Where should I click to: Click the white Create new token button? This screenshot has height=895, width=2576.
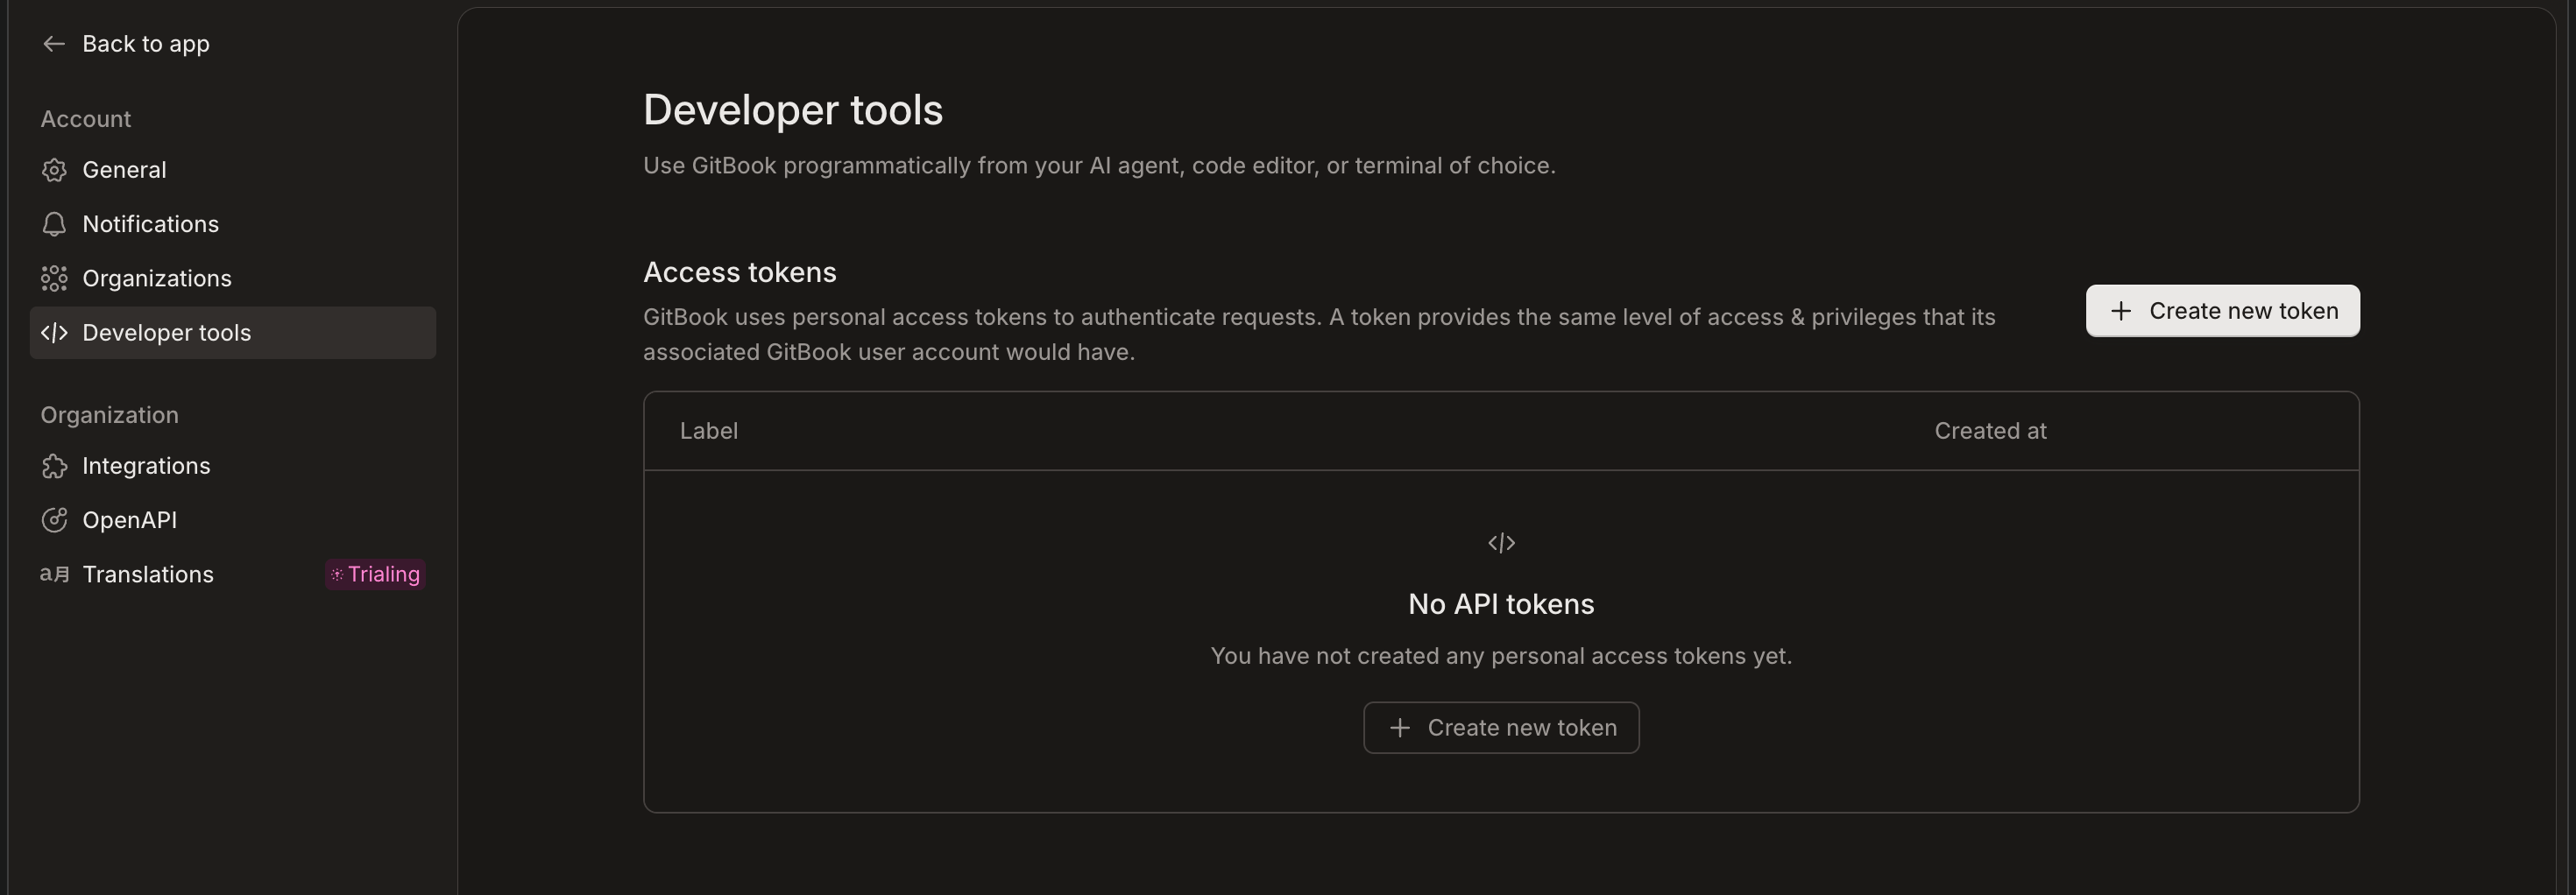coord(2222,311)
